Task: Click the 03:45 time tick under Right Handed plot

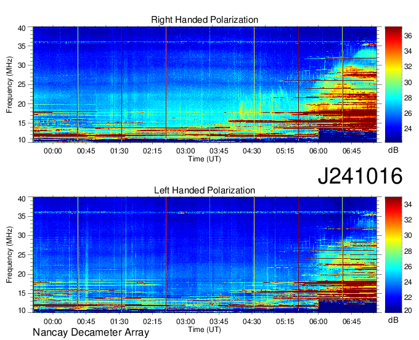Action: coord(219,151)
